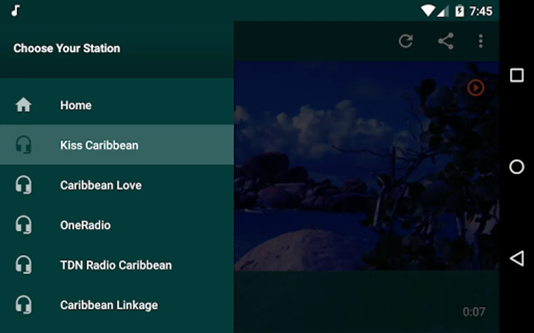The height and width of the screenshot is (333, 534).
Task: Tap the TDN Radio Caribbean headphone icon
Action: [x=23, y=265]
